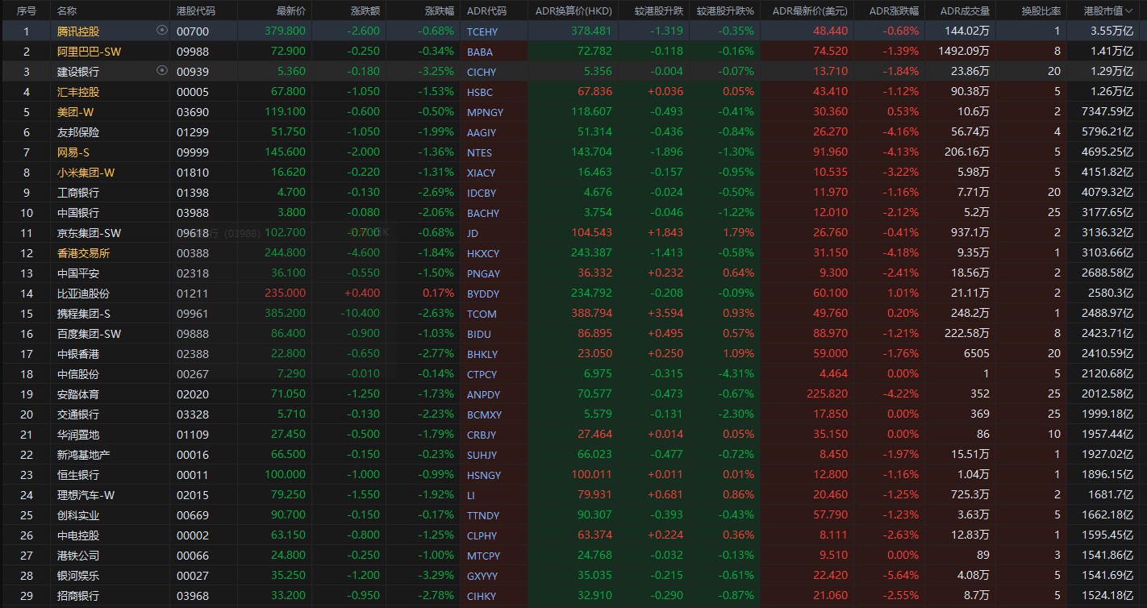Viewport: 1147px width, 608px height.
Task: Open the 比亚迪股份 stock entry
Action: pyautogui.click(x=84, y=293)
